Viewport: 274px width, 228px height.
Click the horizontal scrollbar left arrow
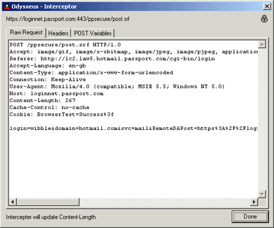[13, 202]
